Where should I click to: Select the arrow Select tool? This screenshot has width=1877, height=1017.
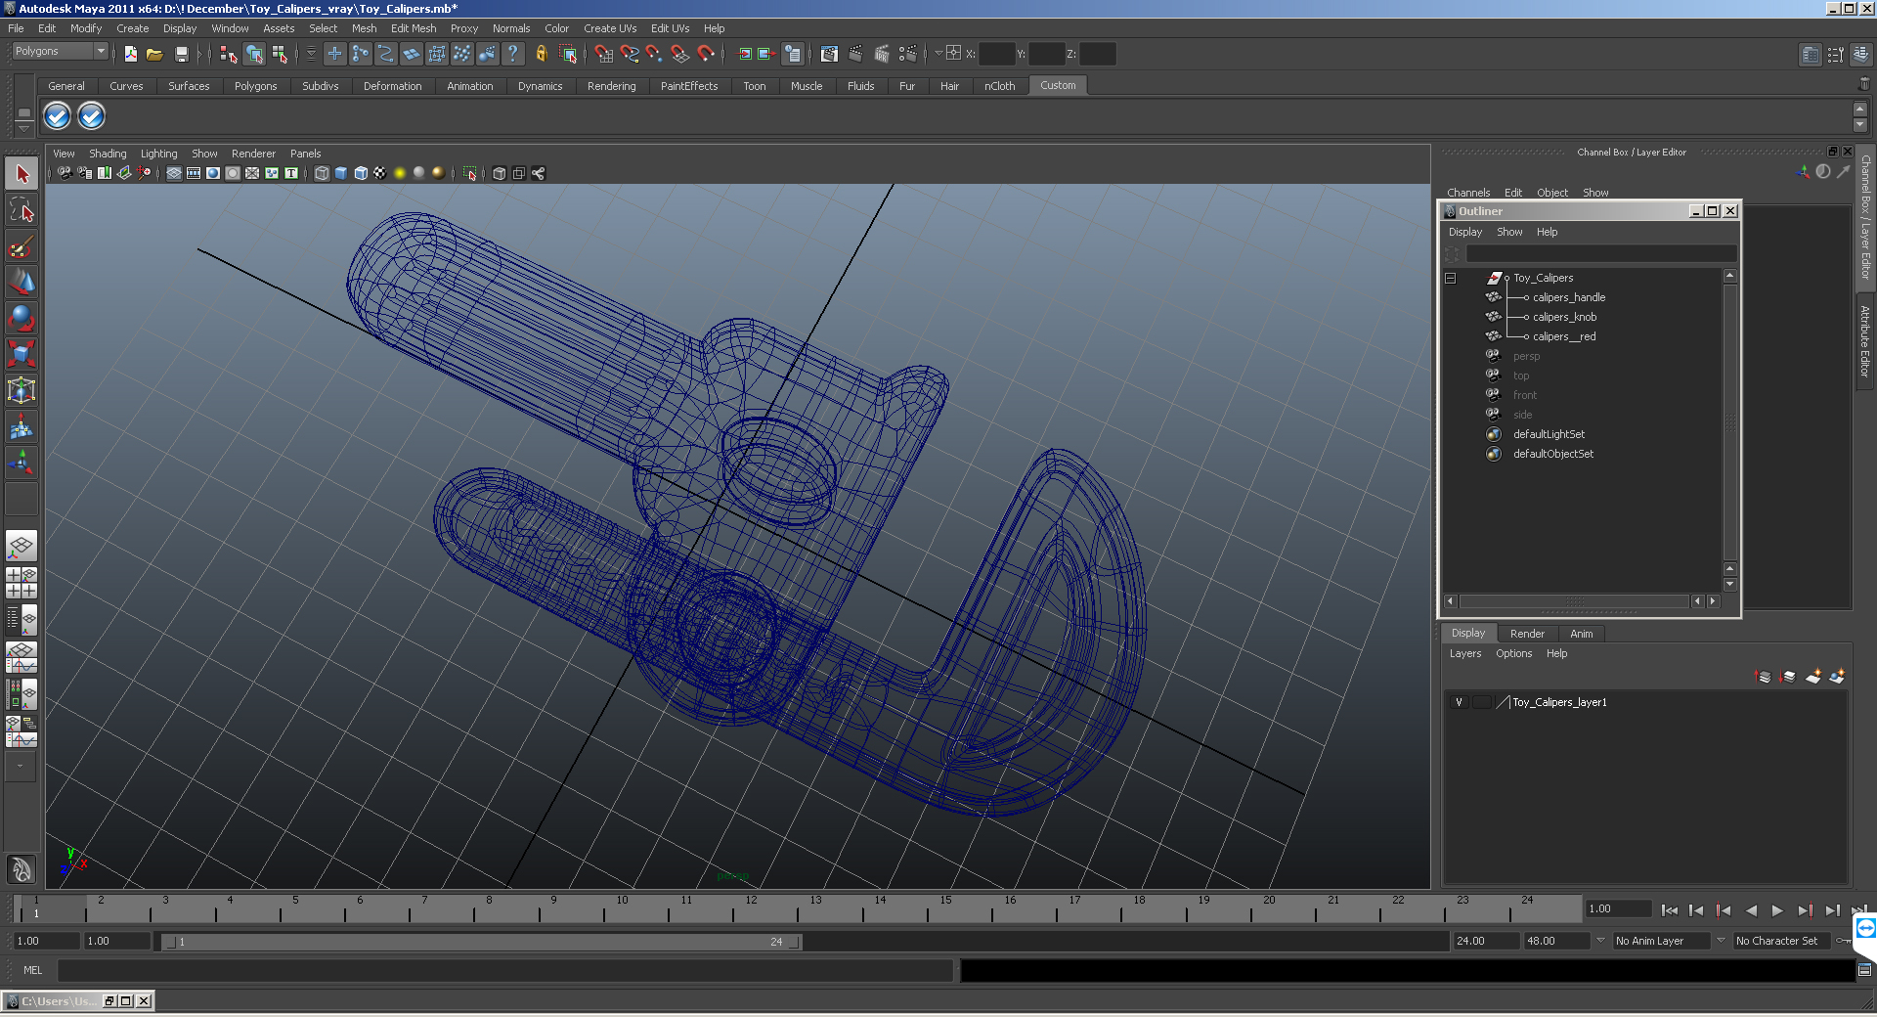coord(22,174)
